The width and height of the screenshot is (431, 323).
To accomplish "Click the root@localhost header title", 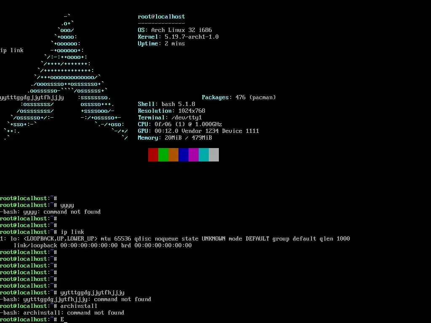I will click(x=161, y=16).
